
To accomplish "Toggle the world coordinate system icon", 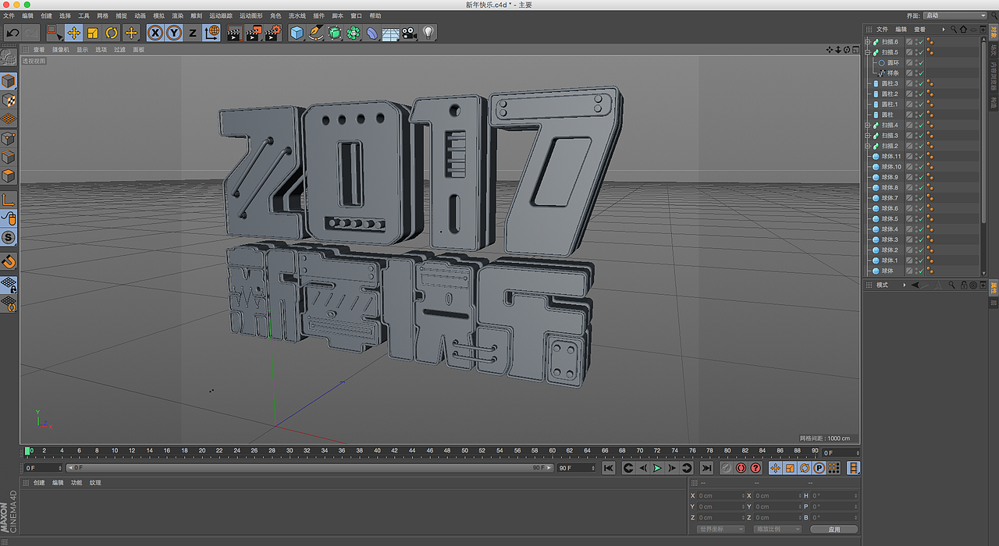I will [x=212, y=33].
